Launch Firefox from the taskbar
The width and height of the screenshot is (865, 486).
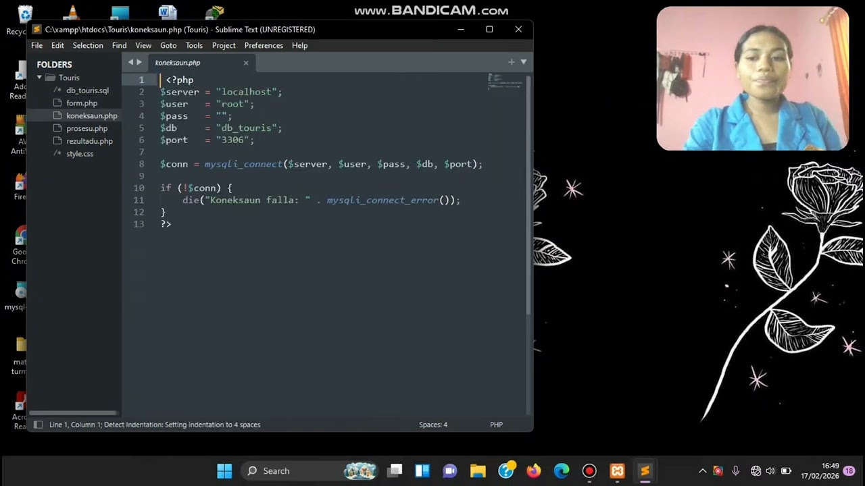[x=534, y=470]
